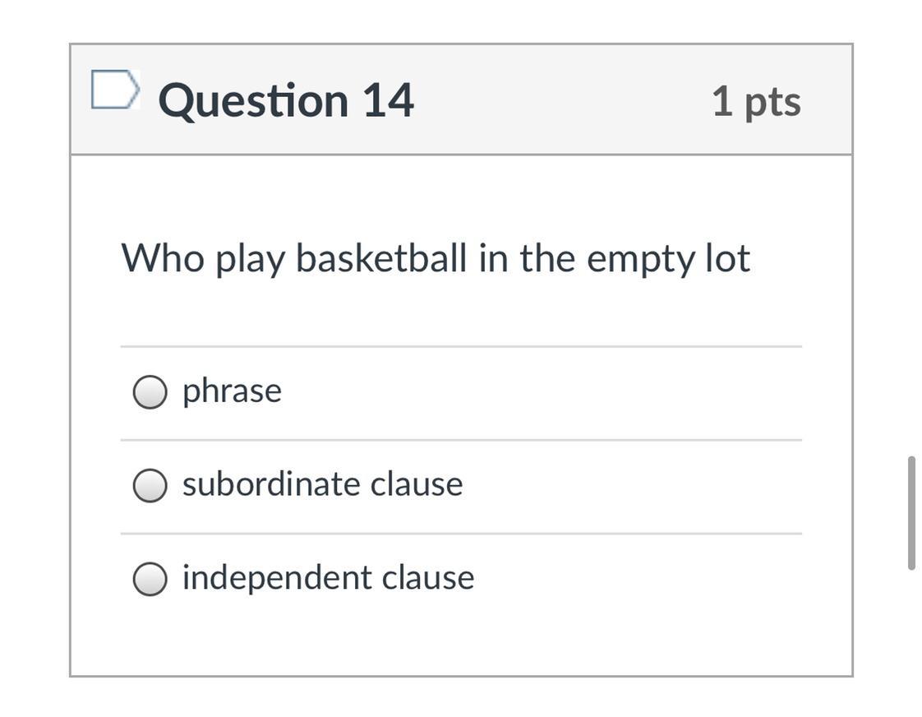
Task: Click the "subordinate clause" answer label
Action: [322, 483]
